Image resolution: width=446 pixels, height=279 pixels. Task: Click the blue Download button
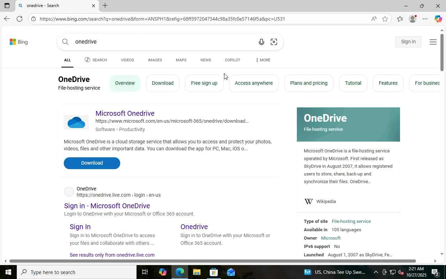point(92,163)
